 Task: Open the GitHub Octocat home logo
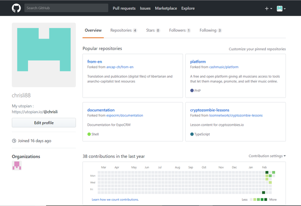pyautogui.click(x=16, y=8)
